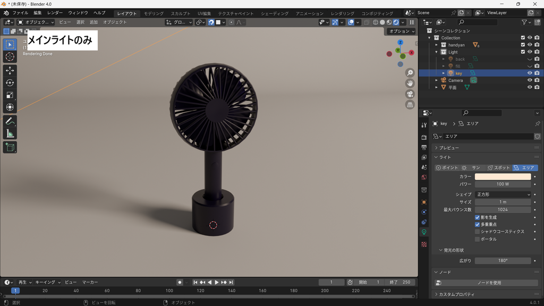Select the Annotate tool
This screenshot has width=544, height=306.
(10, 121)
